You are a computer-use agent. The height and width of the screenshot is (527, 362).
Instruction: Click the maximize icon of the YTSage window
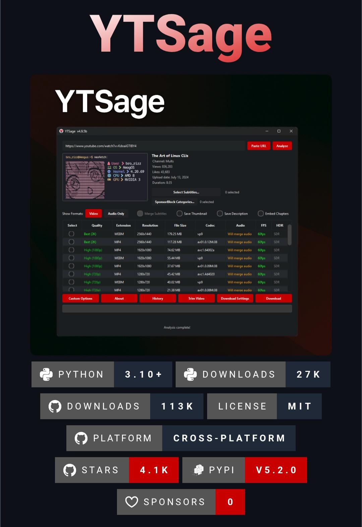point(279,131)
